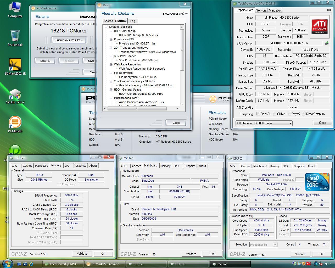Click the ATI Radeon logo in GPU-Z

[x=319, y=26]
